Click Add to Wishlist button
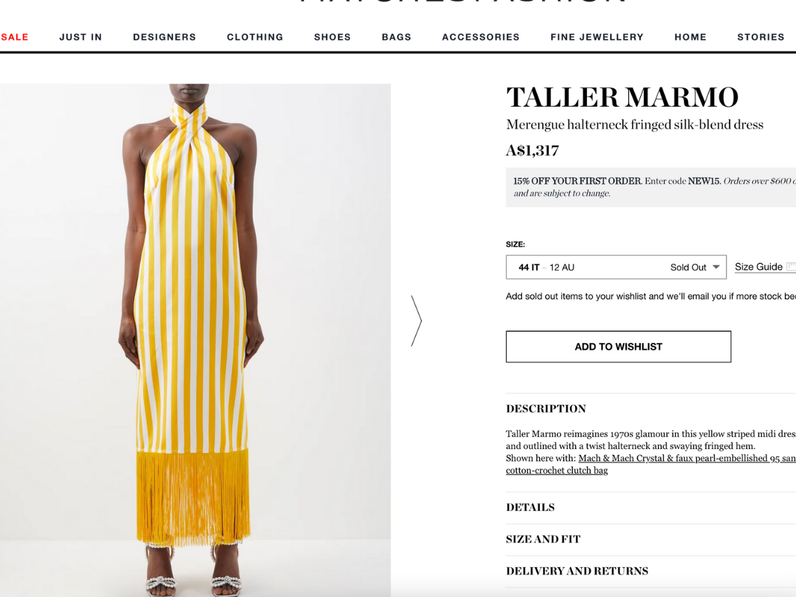Viewport: 796px width, 597px height. pos(618,346)
